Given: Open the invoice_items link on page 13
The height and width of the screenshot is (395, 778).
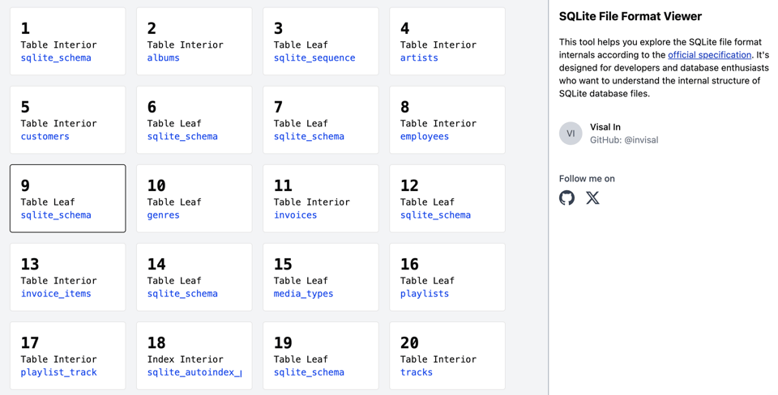Looking at the screenshot, I should (x=56, y=294).
